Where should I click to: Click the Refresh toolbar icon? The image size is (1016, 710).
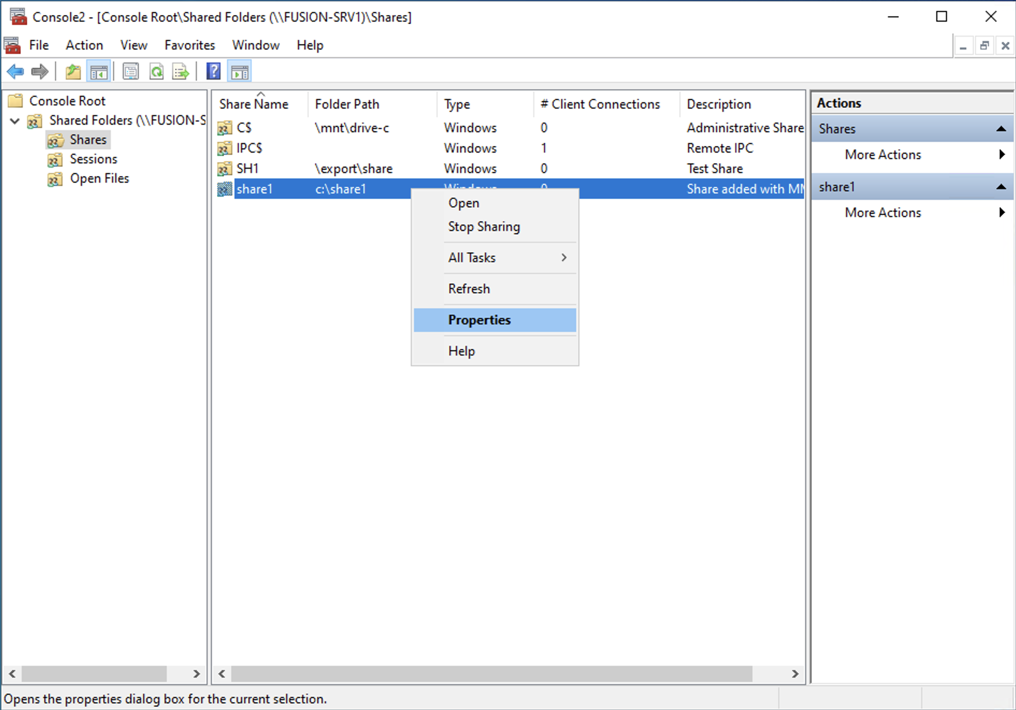(156, 71)
